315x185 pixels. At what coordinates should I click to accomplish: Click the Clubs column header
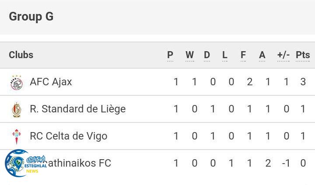pos(21,55)
